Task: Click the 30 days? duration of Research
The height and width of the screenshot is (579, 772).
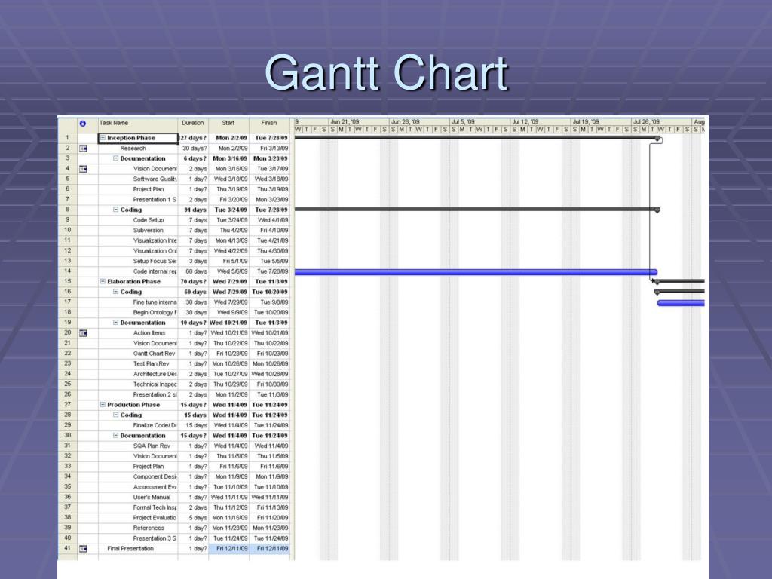Action: pyautogui.click(x=193, y=149)
